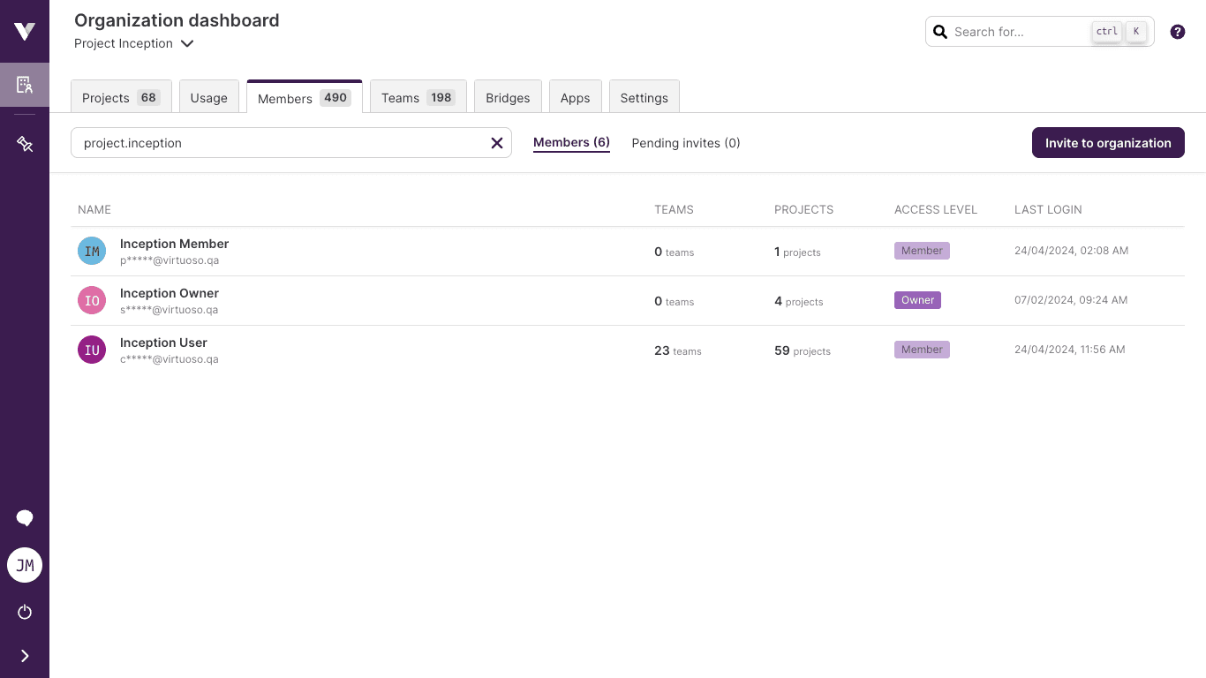1206x678 pixels.
Task: Expand the sidebar with the arrow chevron
Action: pyautogui.click(x=25, y=656)
